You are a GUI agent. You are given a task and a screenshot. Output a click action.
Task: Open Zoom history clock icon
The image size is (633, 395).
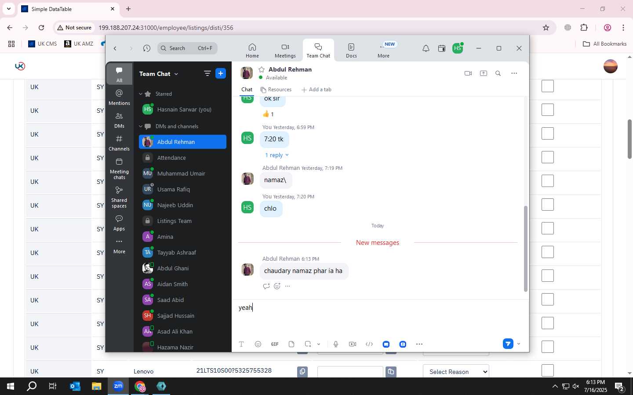pyautogui.click(x=147, y=48)
